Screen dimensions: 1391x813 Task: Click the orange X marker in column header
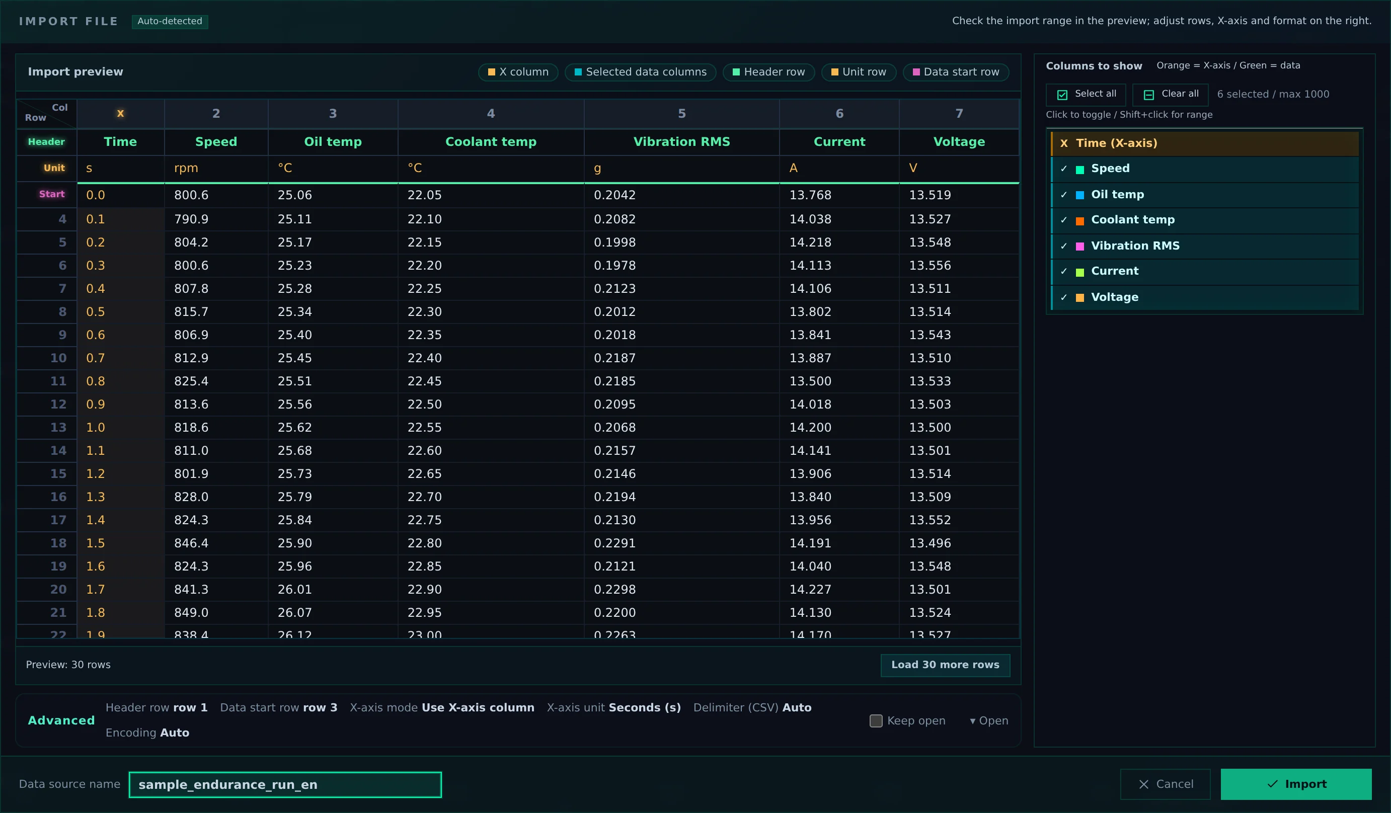point(120,113)
